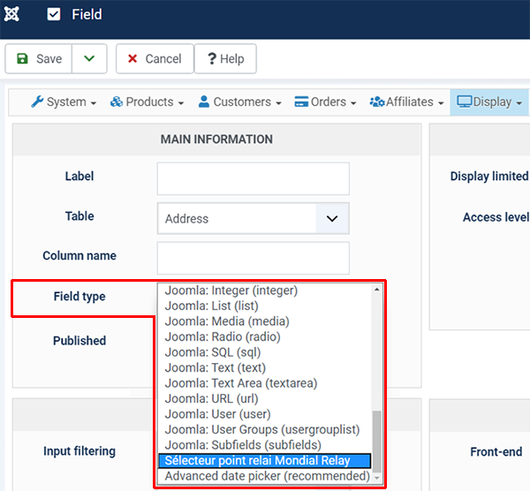Image resolution: width=530 pixels, height=491 pixels.
Task: Focus the Label input field
Action: point(254,178)
